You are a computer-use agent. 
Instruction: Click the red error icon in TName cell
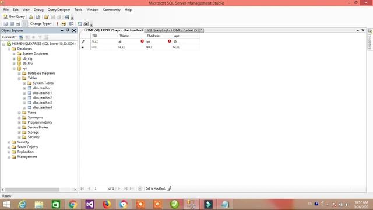tap(142, 41)
